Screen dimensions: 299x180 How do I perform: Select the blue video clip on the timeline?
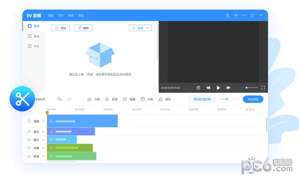coord(82,121)
